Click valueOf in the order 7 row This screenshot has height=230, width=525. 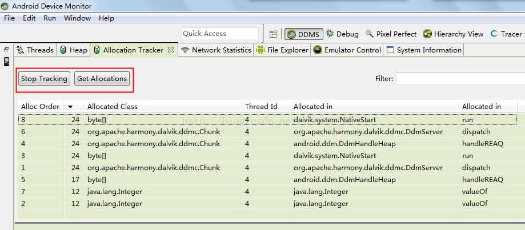pos(474,192)
